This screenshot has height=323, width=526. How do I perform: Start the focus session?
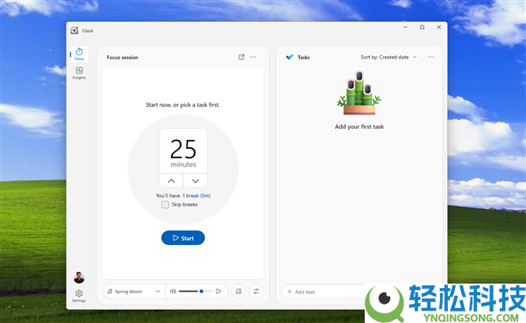pos(183,238)
